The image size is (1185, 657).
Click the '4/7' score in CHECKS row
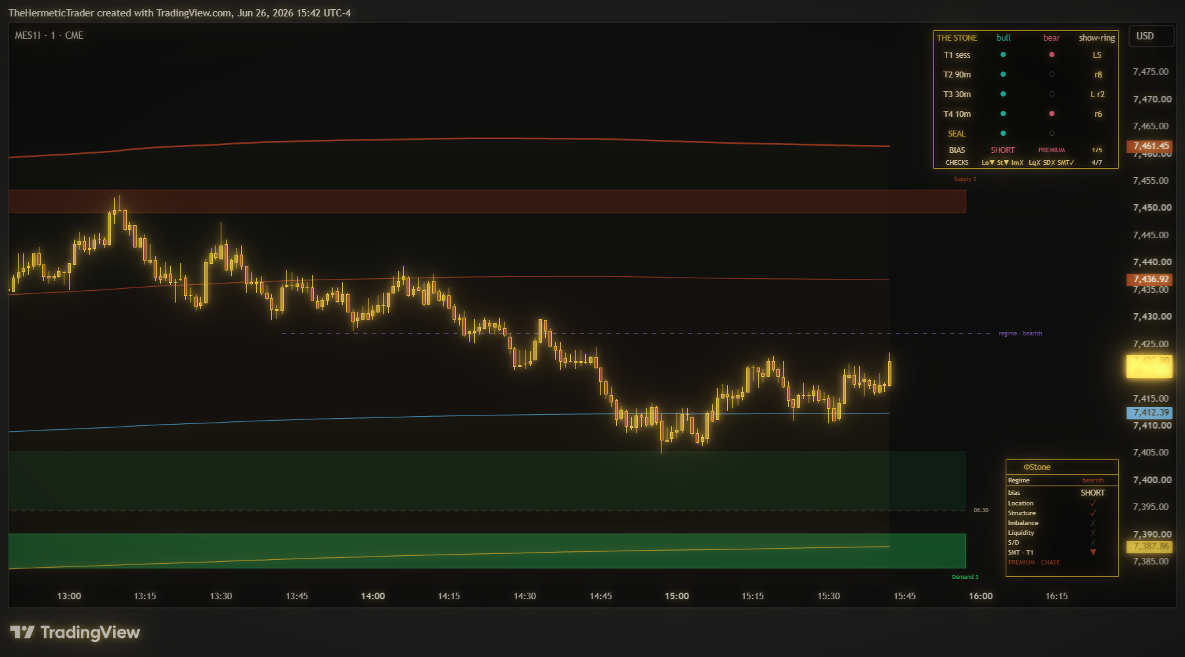click(x=1097, y=163)
